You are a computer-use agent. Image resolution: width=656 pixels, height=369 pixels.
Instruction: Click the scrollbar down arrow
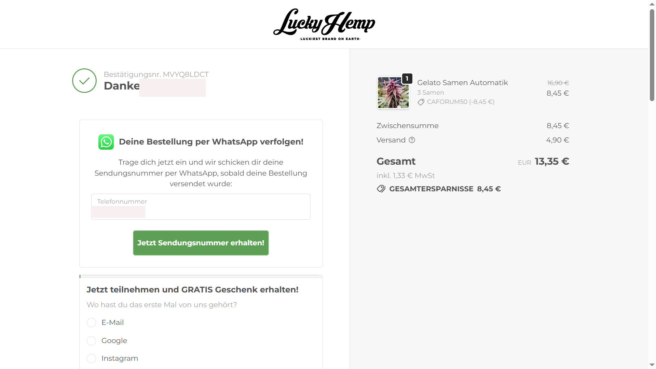pyautogui.click(x=652, y=365)
